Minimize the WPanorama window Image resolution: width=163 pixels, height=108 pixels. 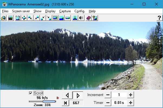coord(132,4)
